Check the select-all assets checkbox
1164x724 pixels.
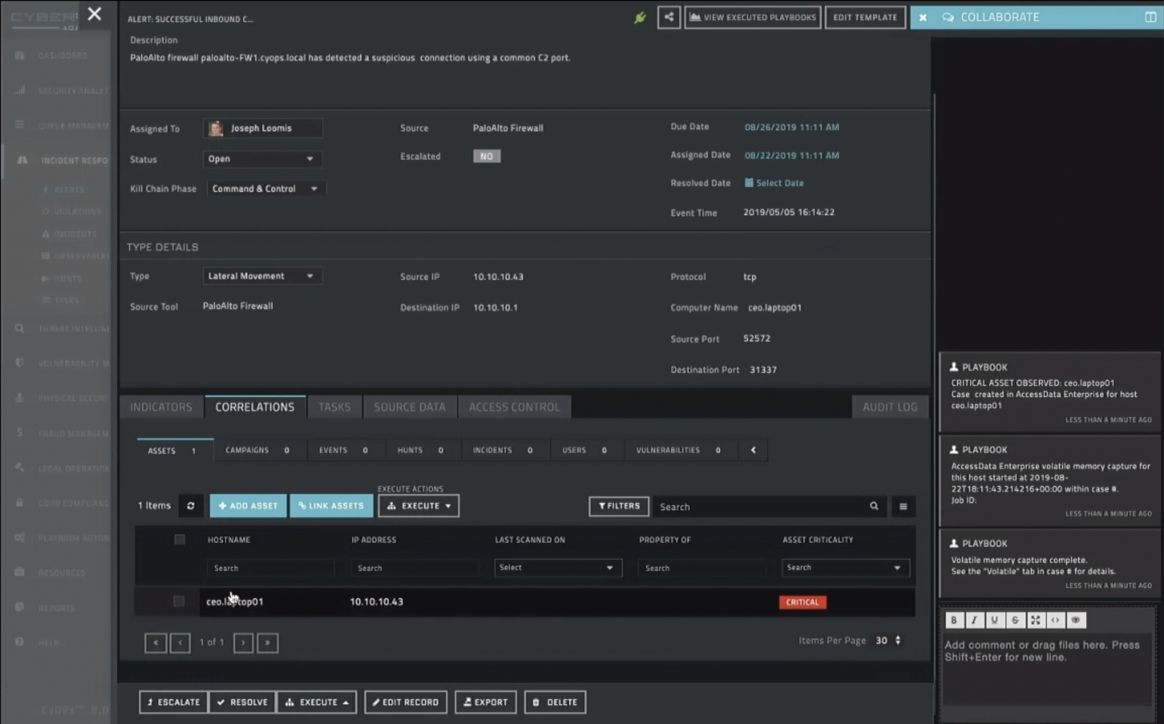point(180,539)
